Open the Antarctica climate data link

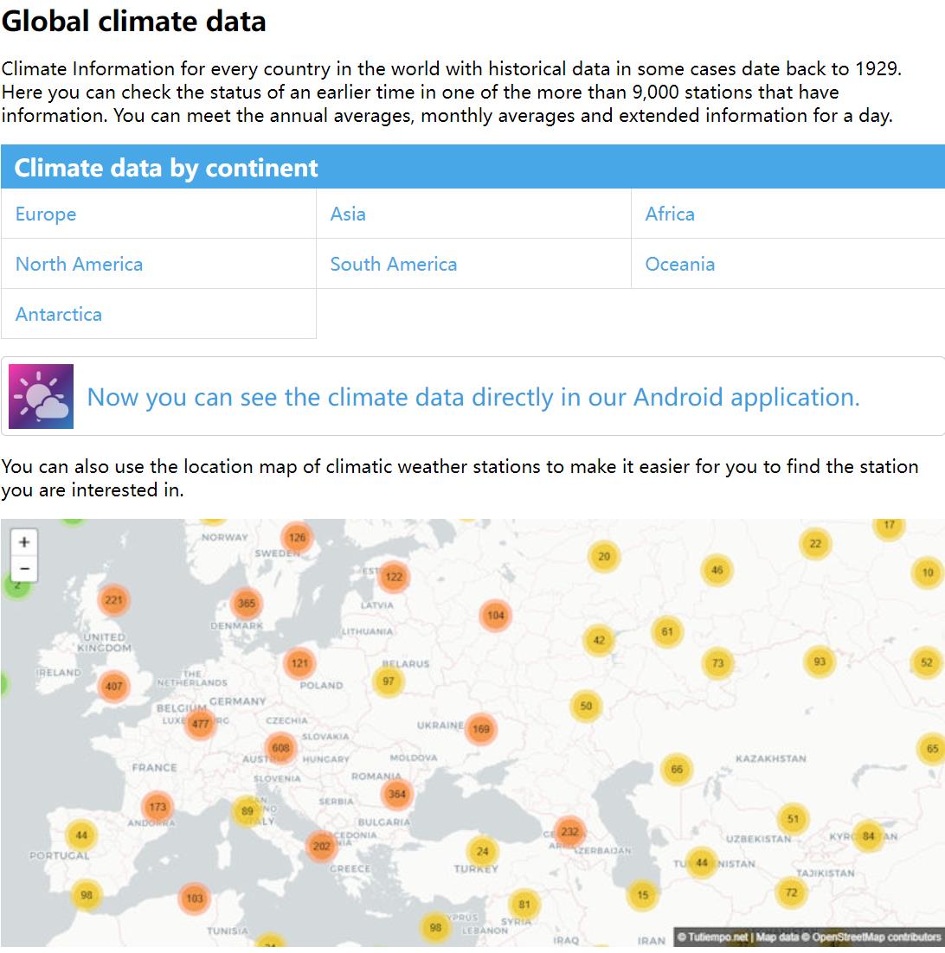59,315
